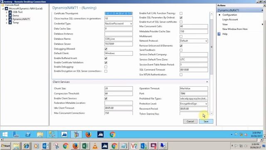Choose New Window from Here
The height and width of the screenshot is (150, 266).
[x=235, y=29]
